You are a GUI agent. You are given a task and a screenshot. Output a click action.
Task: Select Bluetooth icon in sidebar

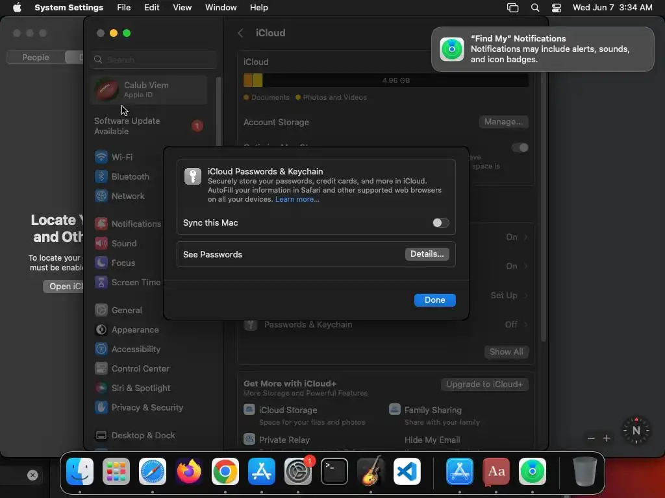point(101,176)
